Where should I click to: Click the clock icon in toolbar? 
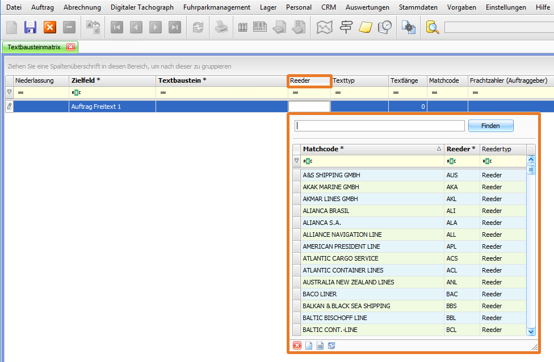[385, 27]
